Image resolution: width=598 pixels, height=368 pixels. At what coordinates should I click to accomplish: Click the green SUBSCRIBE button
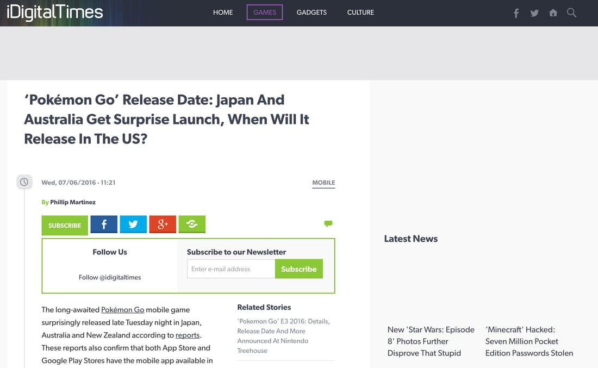pos(65,226)
